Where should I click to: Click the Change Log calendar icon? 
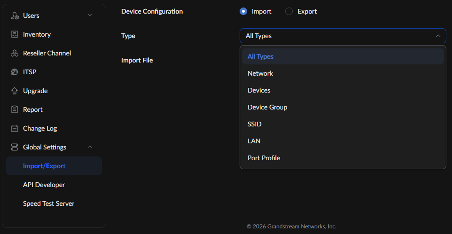[15, 129]
